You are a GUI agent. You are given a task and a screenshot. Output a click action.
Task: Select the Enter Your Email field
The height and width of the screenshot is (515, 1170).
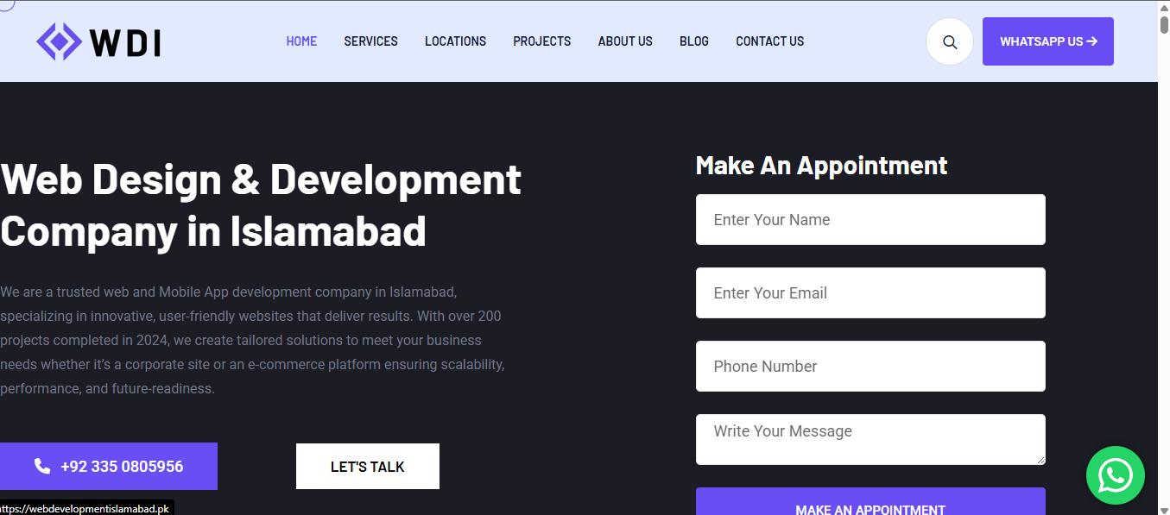click(x=870, y=292)
